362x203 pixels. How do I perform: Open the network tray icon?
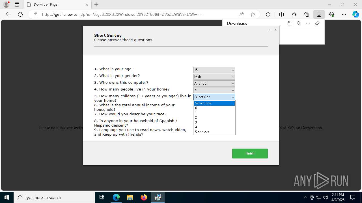pyautogui.click(x=319, y=197)
